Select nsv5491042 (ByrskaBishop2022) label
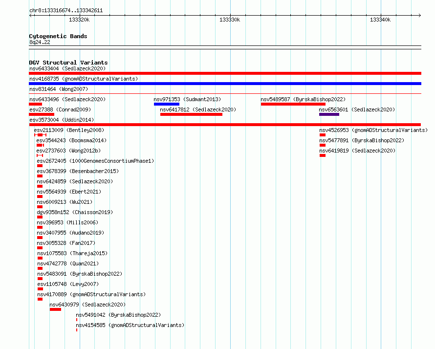Screen dimensions: 435x349 (118, 315)
